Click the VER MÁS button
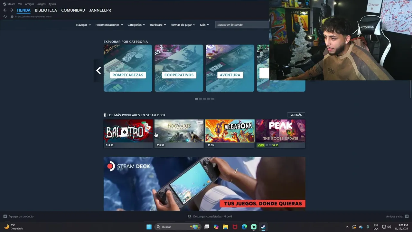The height and width of the screenshot is (232, 412). pyautogui.click(x=296, y=115)
